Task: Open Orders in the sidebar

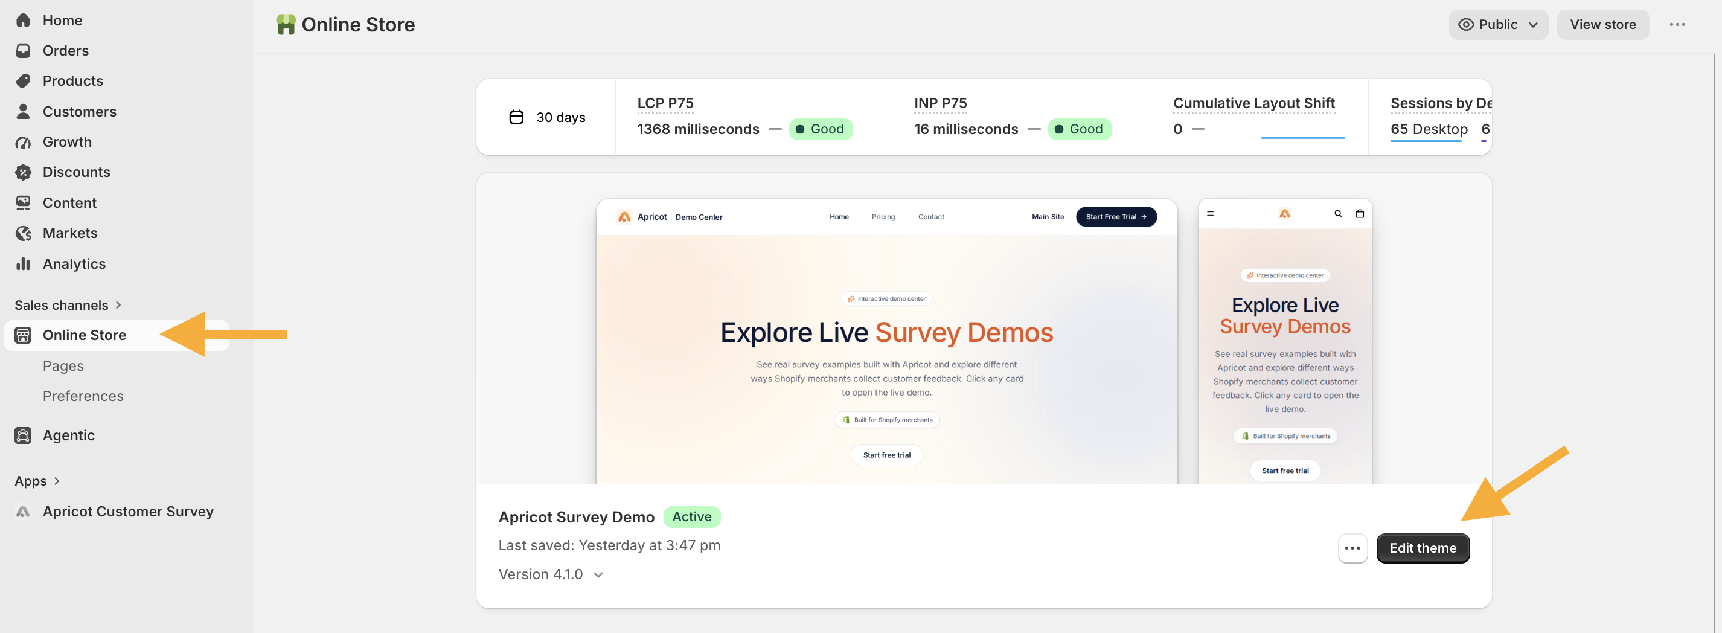Action: click(x=65, y=51)
